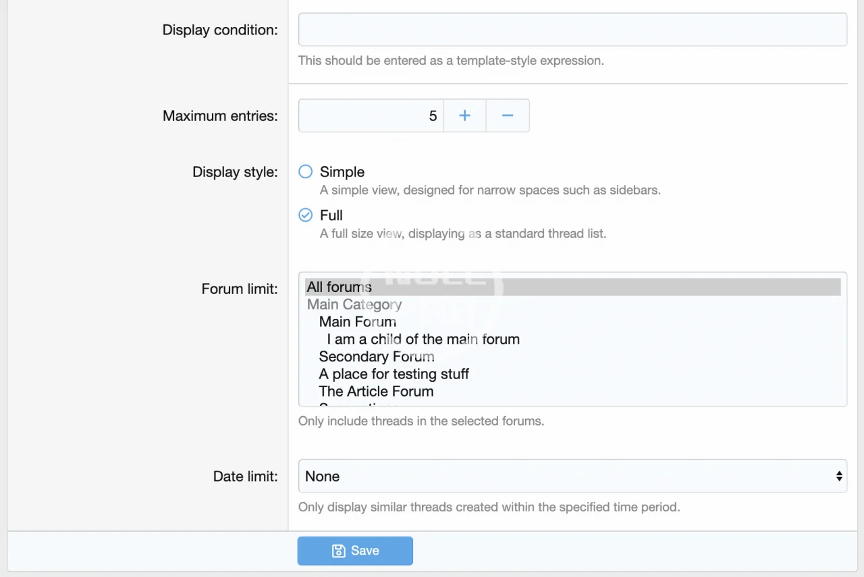Select The Article Forum in the list

coord(376,392)
